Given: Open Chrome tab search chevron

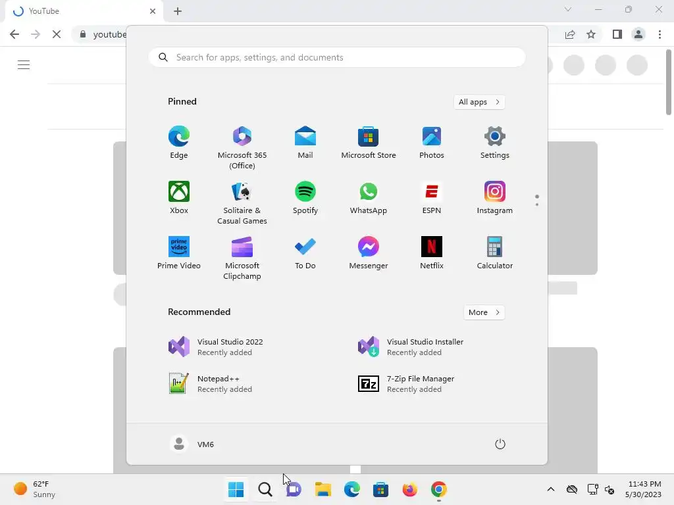Looking at the screenshot, I should 568,9.
